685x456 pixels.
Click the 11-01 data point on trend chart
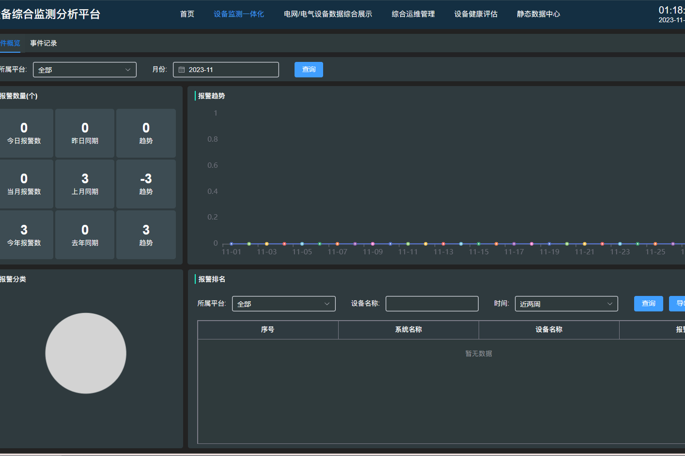click(x=231, y=244)
